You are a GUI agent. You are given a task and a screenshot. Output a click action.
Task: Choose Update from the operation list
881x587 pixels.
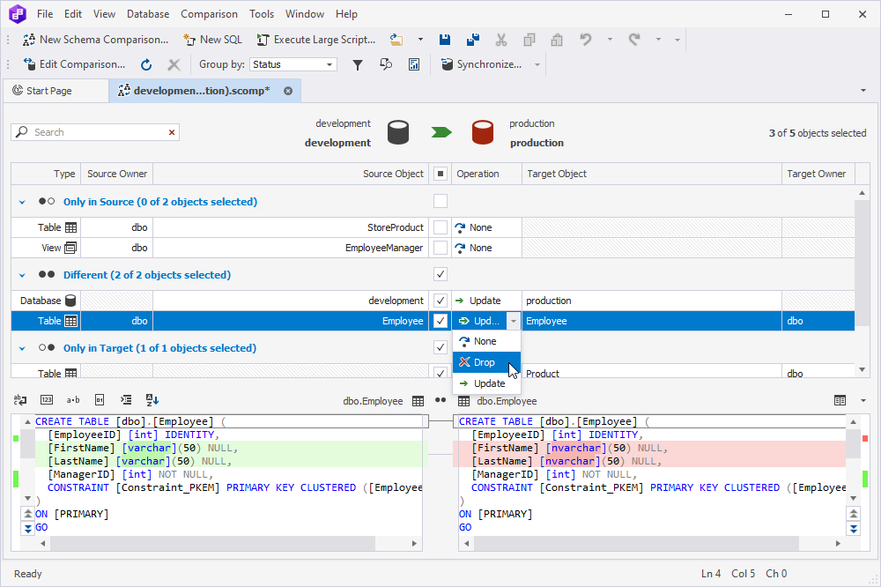pos(486,383)
